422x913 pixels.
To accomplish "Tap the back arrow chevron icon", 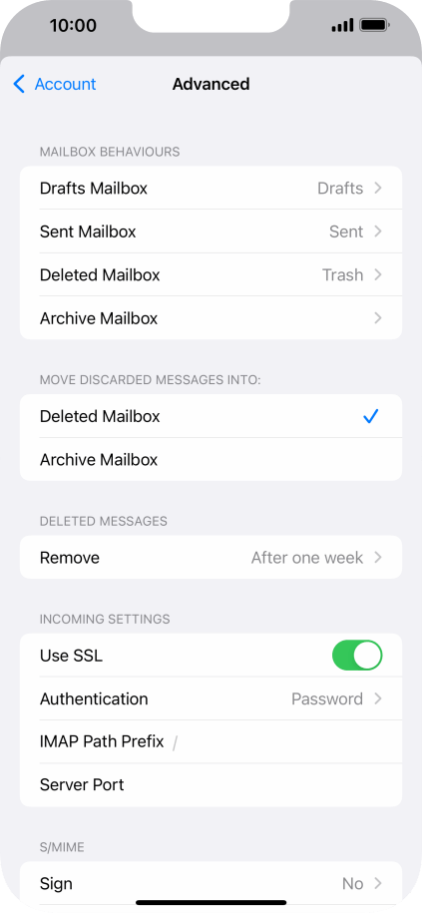I will (19, 84).
